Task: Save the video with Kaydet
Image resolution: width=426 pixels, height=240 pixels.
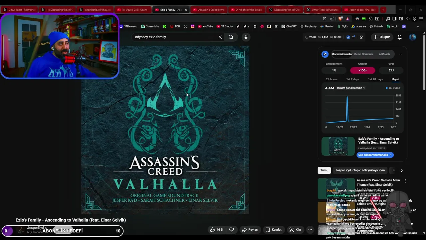Action: pos(273,230)
